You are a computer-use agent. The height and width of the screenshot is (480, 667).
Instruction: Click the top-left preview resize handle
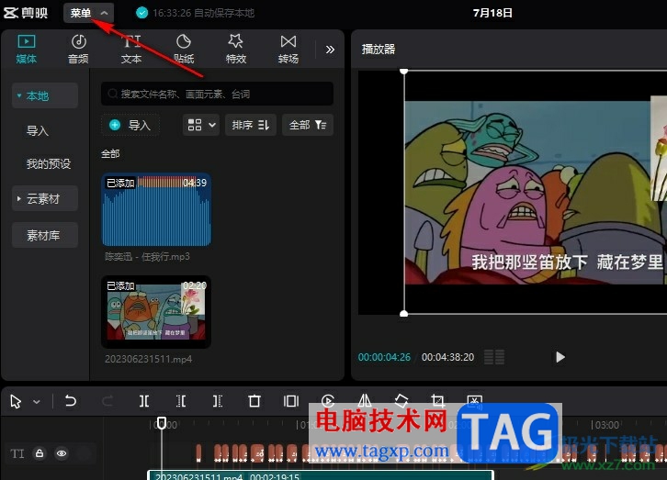tap(404, 71)
